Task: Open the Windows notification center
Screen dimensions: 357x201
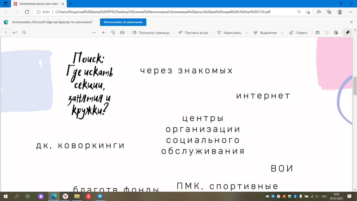Action: tap(349, 196)
